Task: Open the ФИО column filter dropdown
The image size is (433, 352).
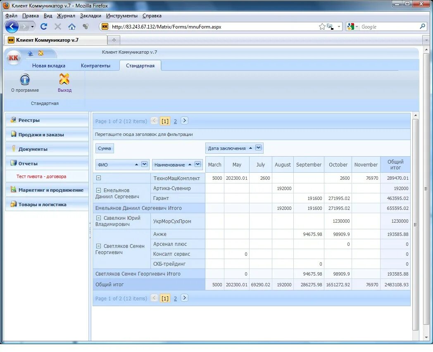Action: coord(144,164)
